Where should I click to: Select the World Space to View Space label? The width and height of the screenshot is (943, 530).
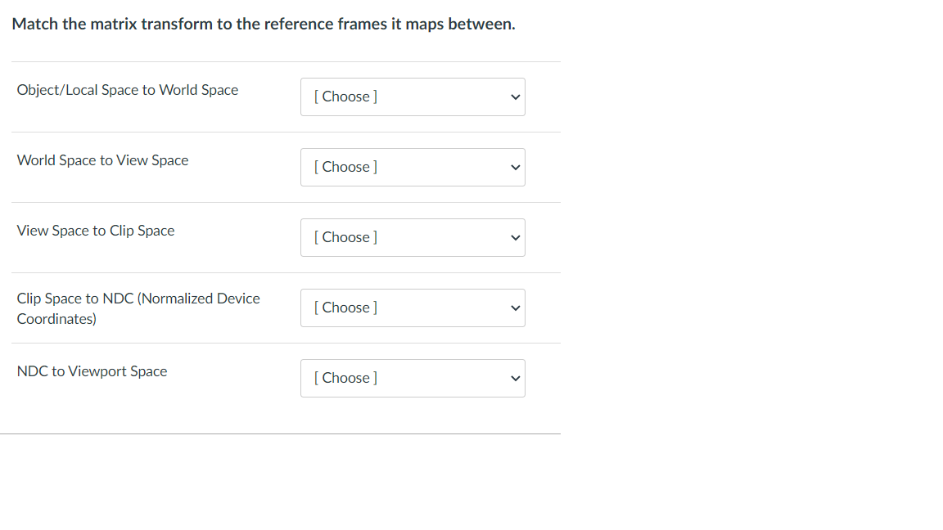coord(102,160)
